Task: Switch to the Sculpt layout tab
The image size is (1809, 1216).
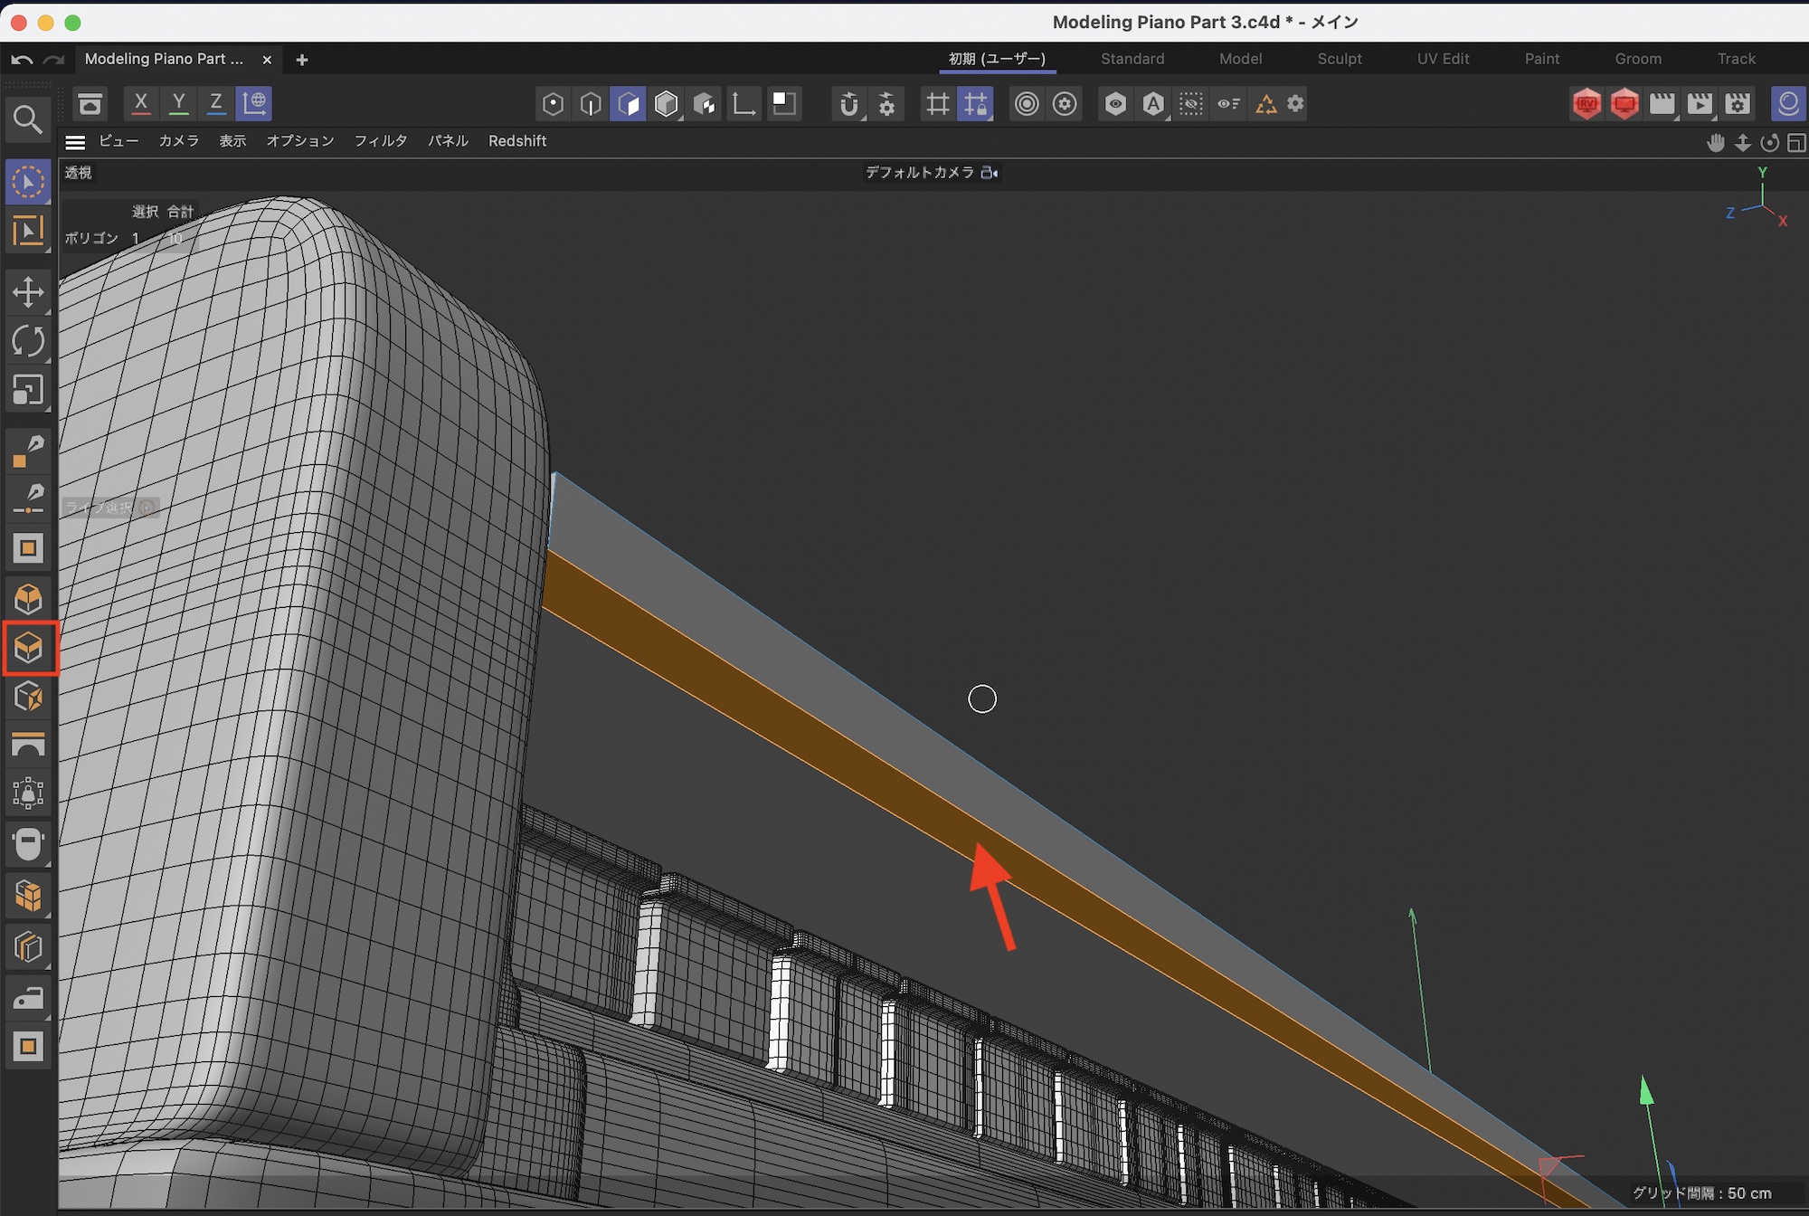Action: [1339, 59]
